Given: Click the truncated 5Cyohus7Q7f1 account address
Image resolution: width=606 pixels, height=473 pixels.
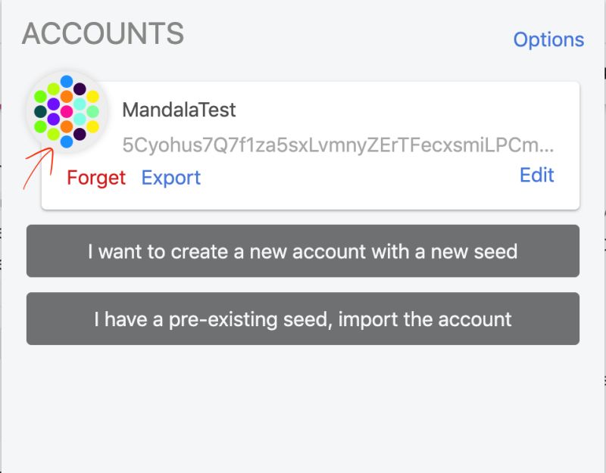Looking at the screenshot, I should tap(338, 145).
